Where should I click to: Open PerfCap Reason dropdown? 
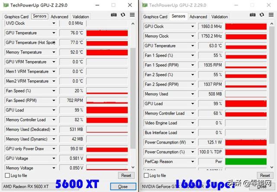[193, 161]
